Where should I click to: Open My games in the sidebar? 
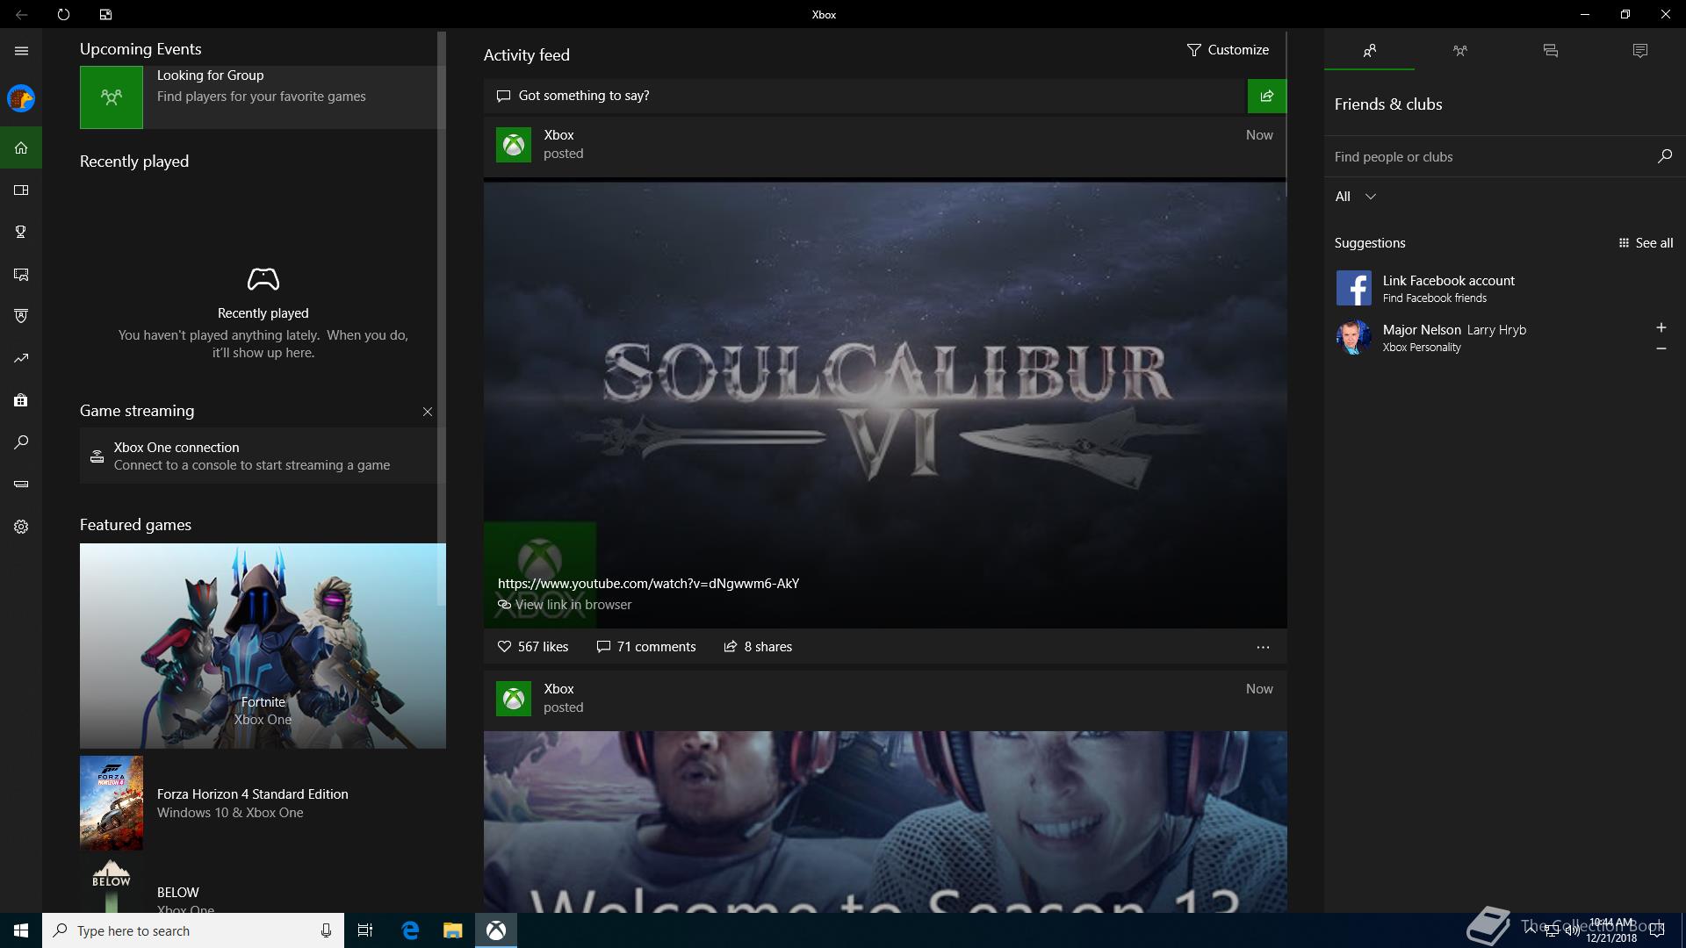click(x=21, y=190)
